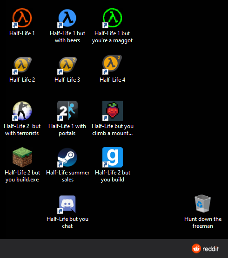
Task: Select the Discord icon
Action: coord(67,204)
